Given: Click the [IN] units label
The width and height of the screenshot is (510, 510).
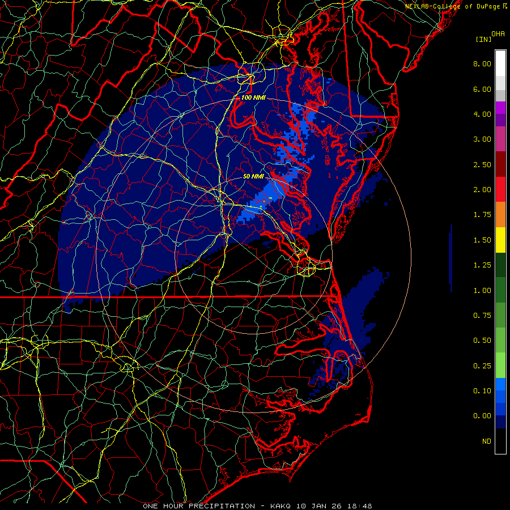Looking at the screenshot, I should [x=483, y=39].
